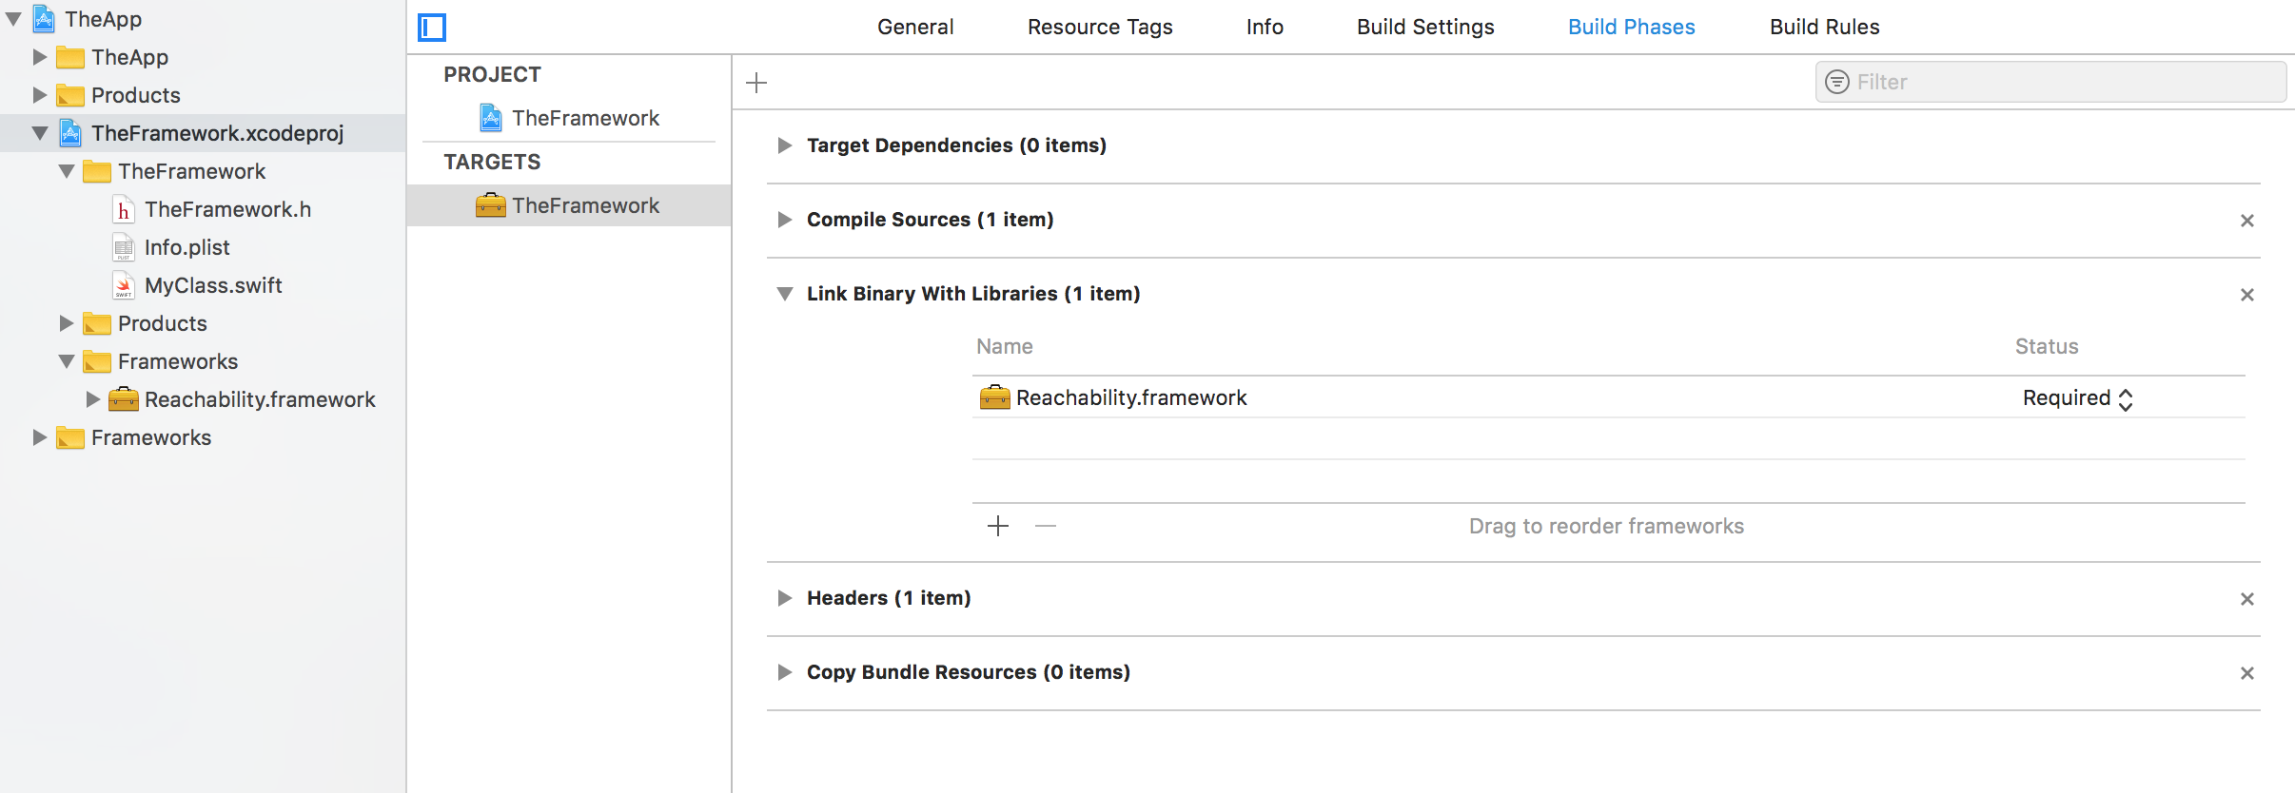Open MyClass.swift in the navigator

tap(213, 285)
